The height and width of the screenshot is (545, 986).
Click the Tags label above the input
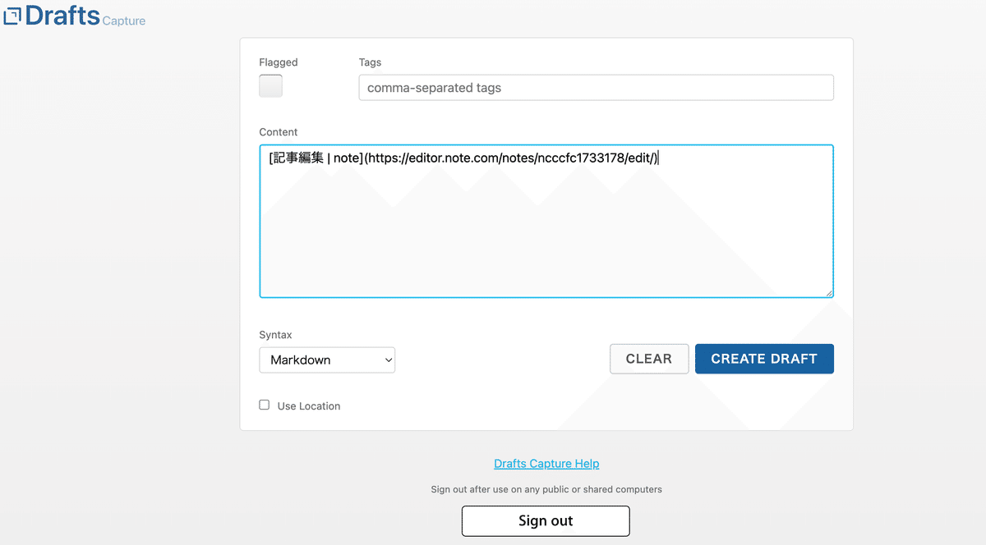tap(370, 62)
